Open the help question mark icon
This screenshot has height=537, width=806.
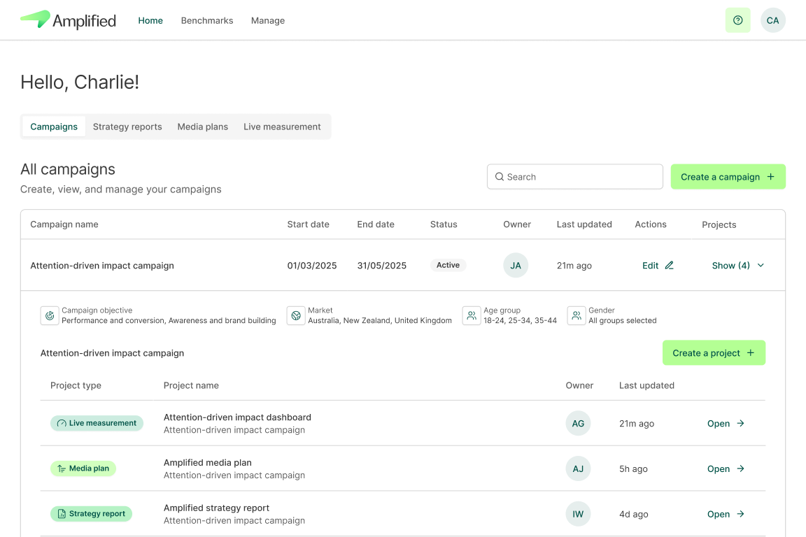(737, 20)
